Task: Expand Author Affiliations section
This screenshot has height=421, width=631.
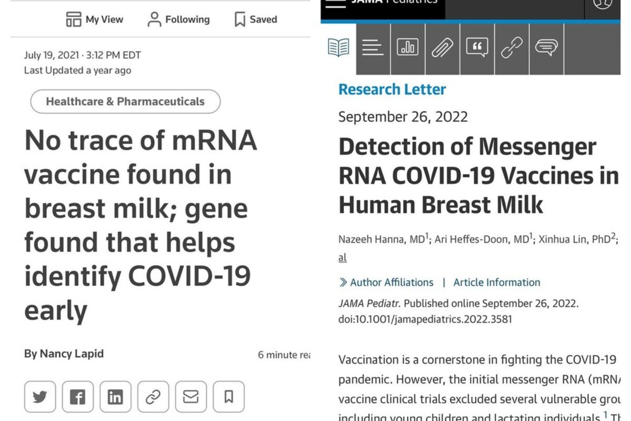Action: 386,283
